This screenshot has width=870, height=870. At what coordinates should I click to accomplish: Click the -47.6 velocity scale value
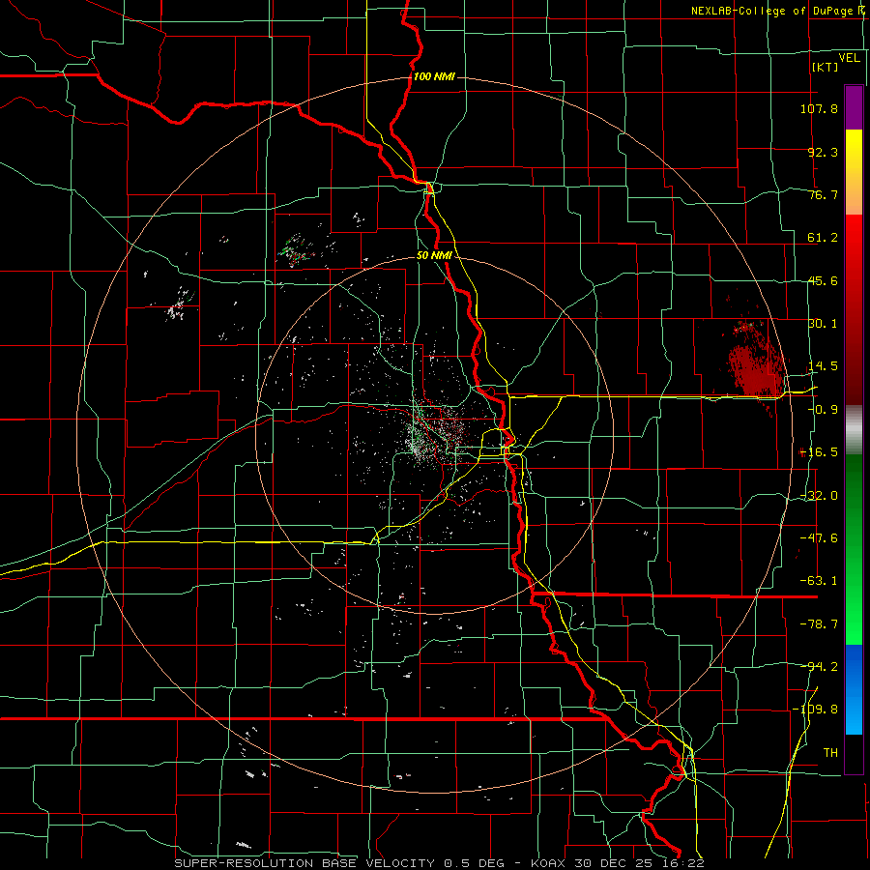point(819,538)
